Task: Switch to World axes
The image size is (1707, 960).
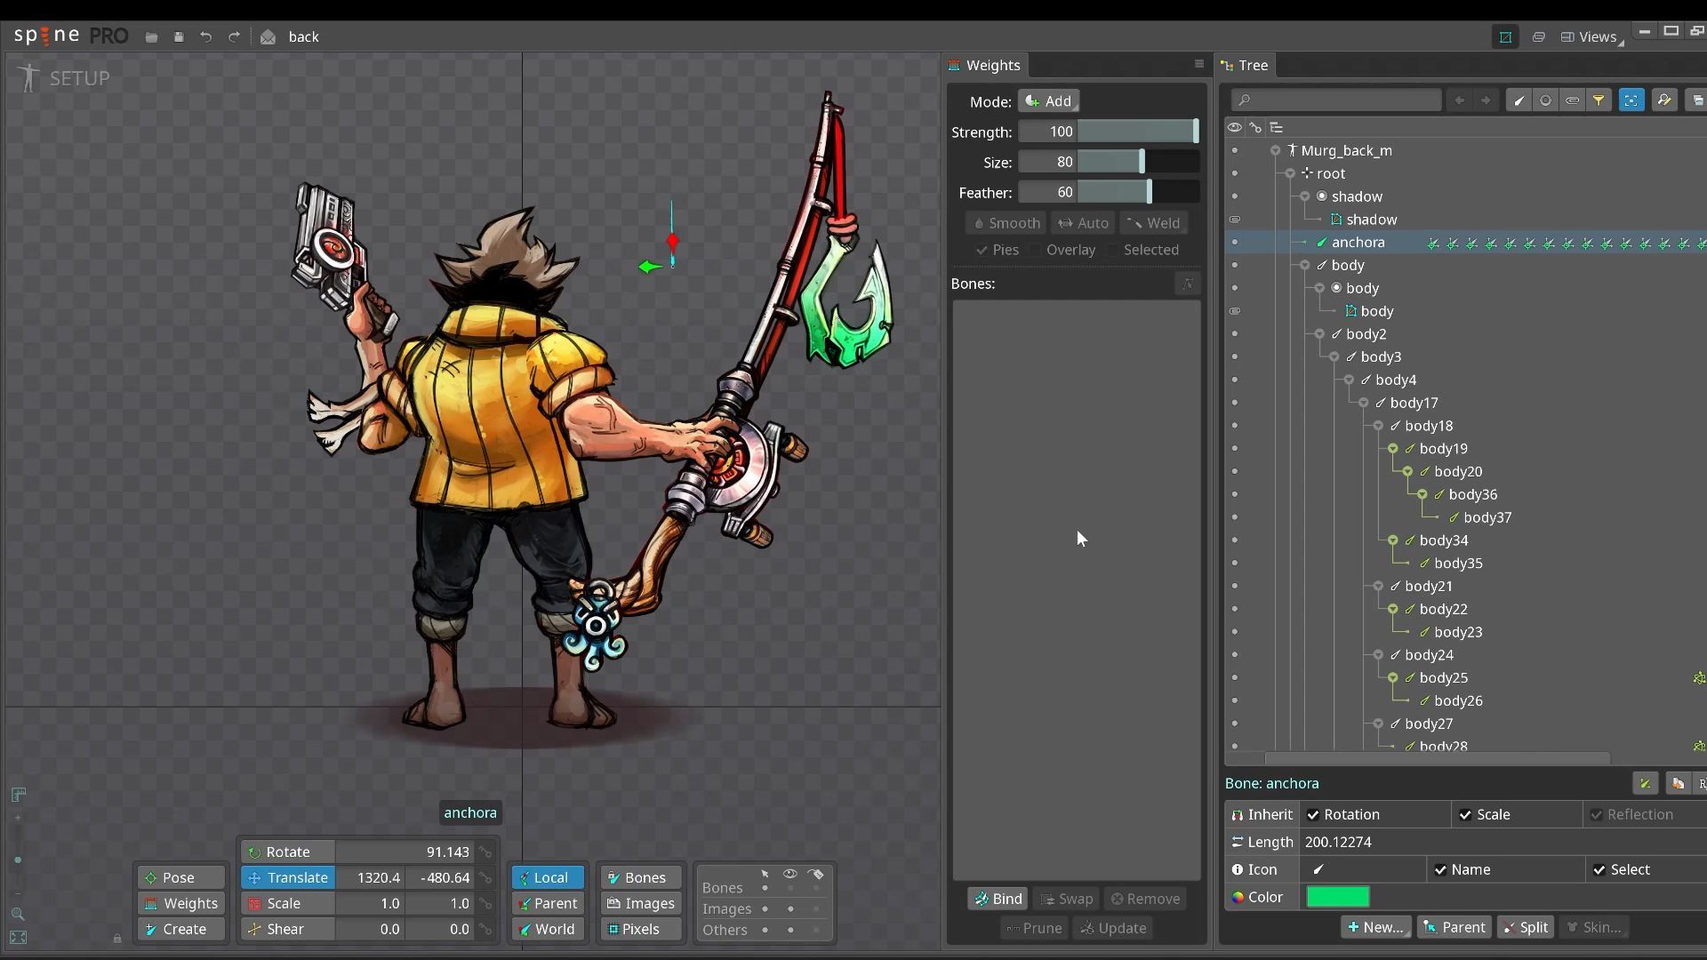Action: pos(548,929)
